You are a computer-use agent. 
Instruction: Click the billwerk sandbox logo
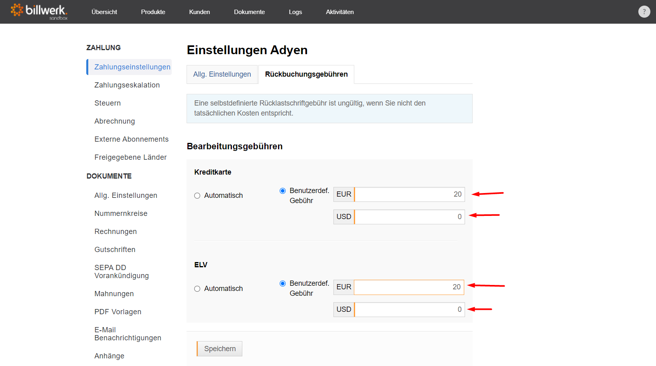click(x=39, y=12)
